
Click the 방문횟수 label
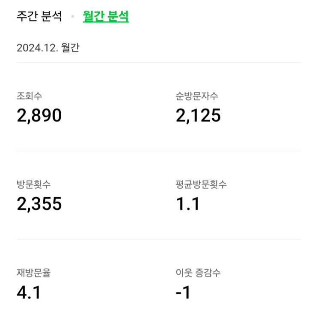tap(33, 185)
